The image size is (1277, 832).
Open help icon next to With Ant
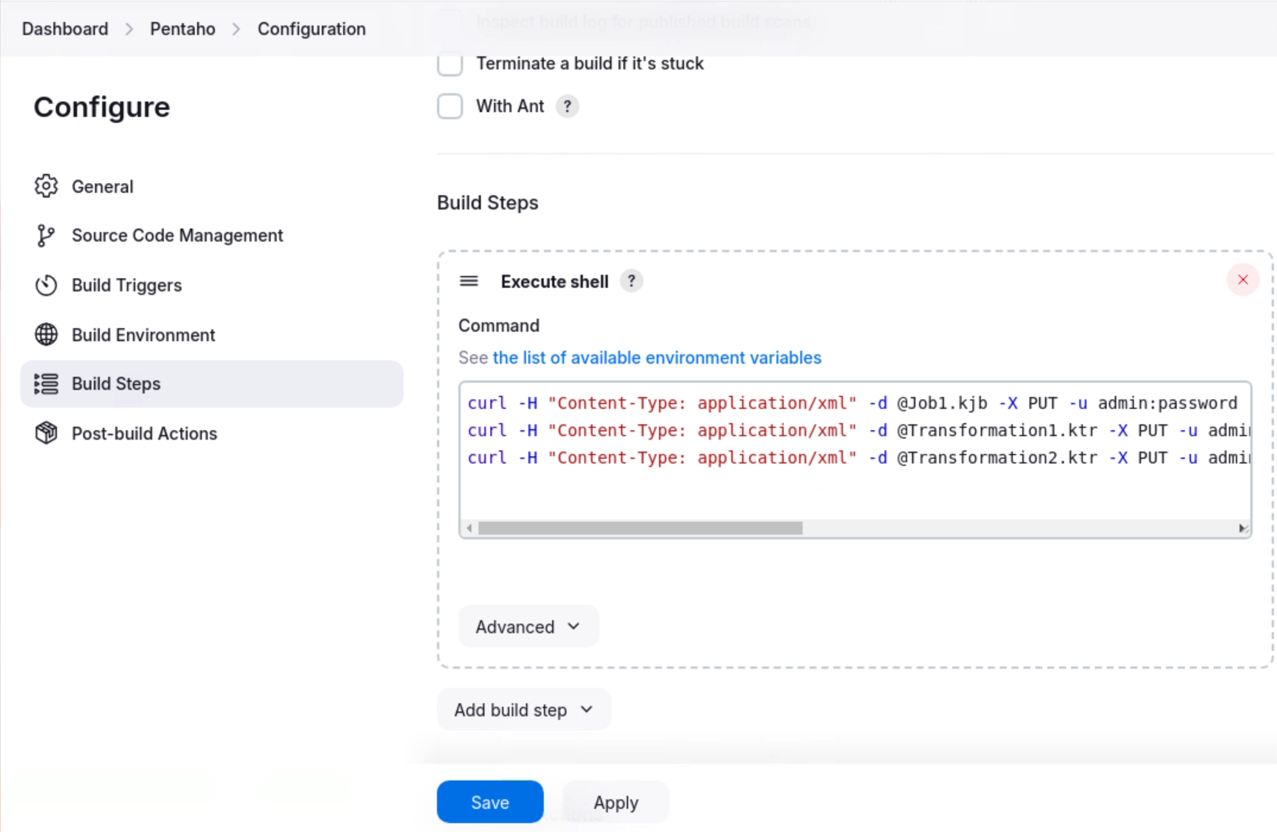click(567, 106)
